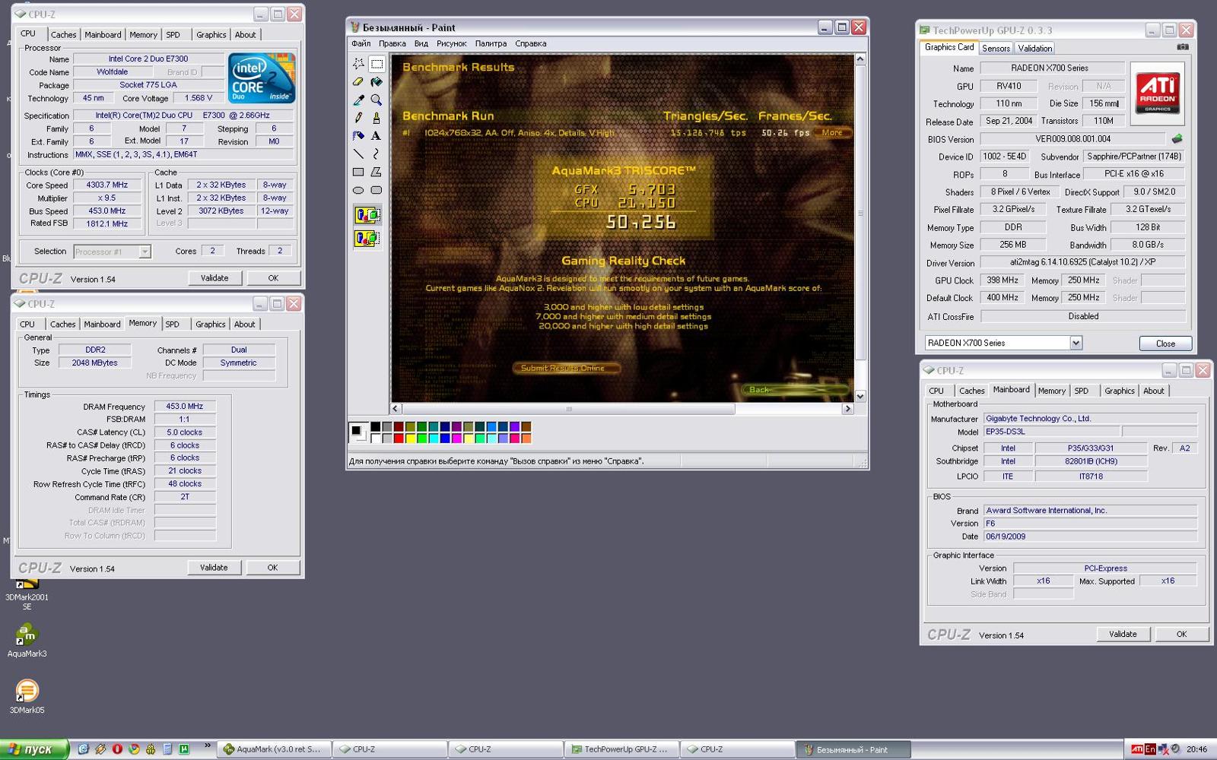Click the Chrome quick launch icon

click(134, 749)
